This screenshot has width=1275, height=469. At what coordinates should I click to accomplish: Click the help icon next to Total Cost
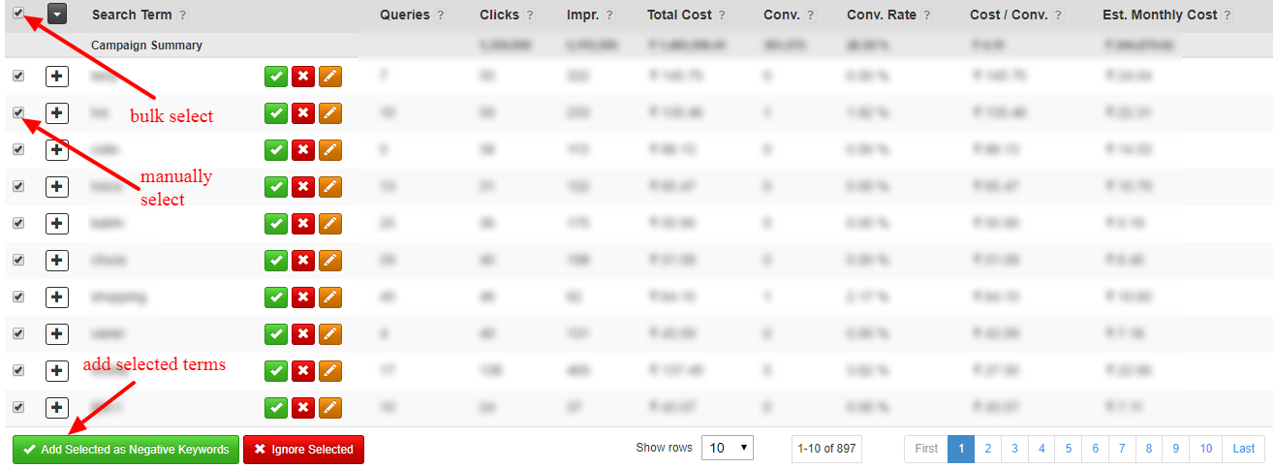[x=723, y=16]
